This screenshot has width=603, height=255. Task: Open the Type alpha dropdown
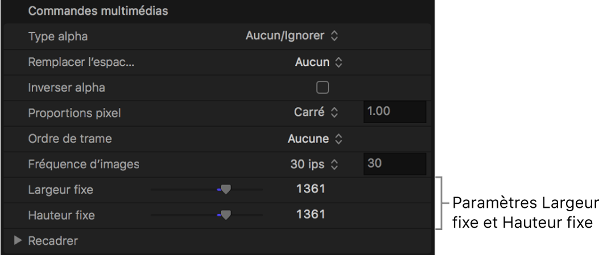[x=291, y=37]
